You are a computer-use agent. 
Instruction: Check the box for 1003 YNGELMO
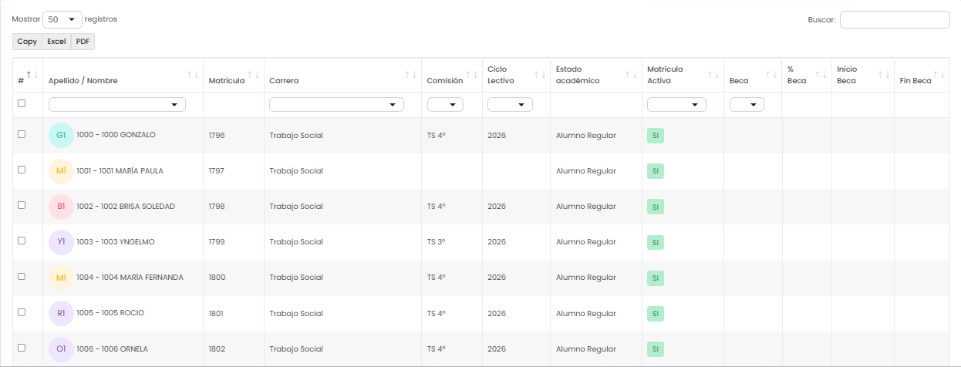point(22,241)
